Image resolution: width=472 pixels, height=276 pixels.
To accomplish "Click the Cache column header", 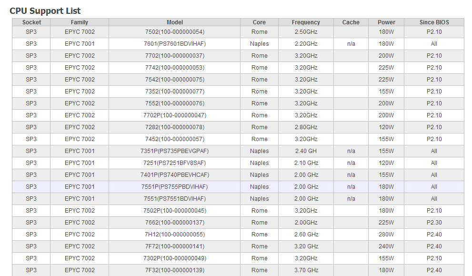I will [351, 22].
